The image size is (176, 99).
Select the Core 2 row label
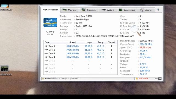pyautogui.click(x=52, y=50)
